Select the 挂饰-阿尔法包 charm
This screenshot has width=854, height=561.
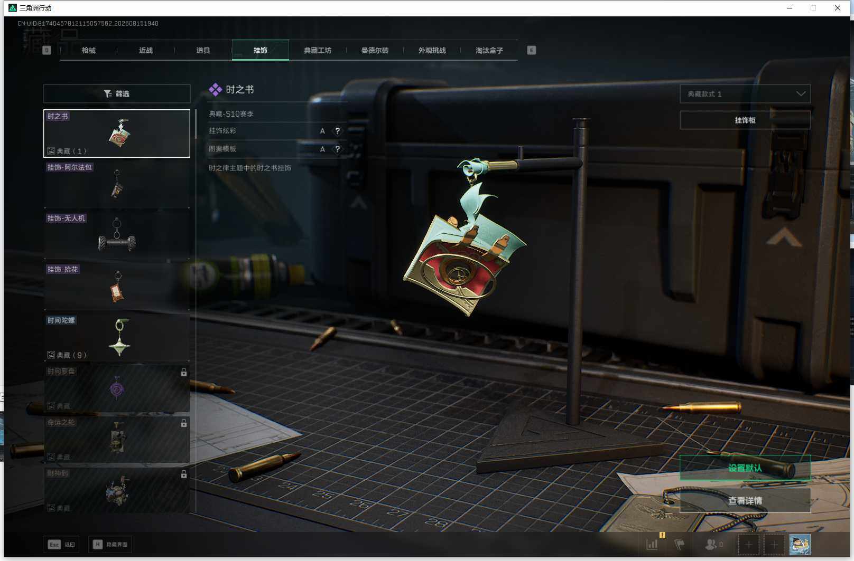click(x=117, y=184)
